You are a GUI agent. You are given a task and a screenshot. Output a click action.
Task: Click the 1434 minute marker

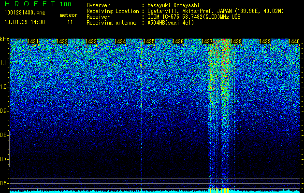tap(120, 41)
